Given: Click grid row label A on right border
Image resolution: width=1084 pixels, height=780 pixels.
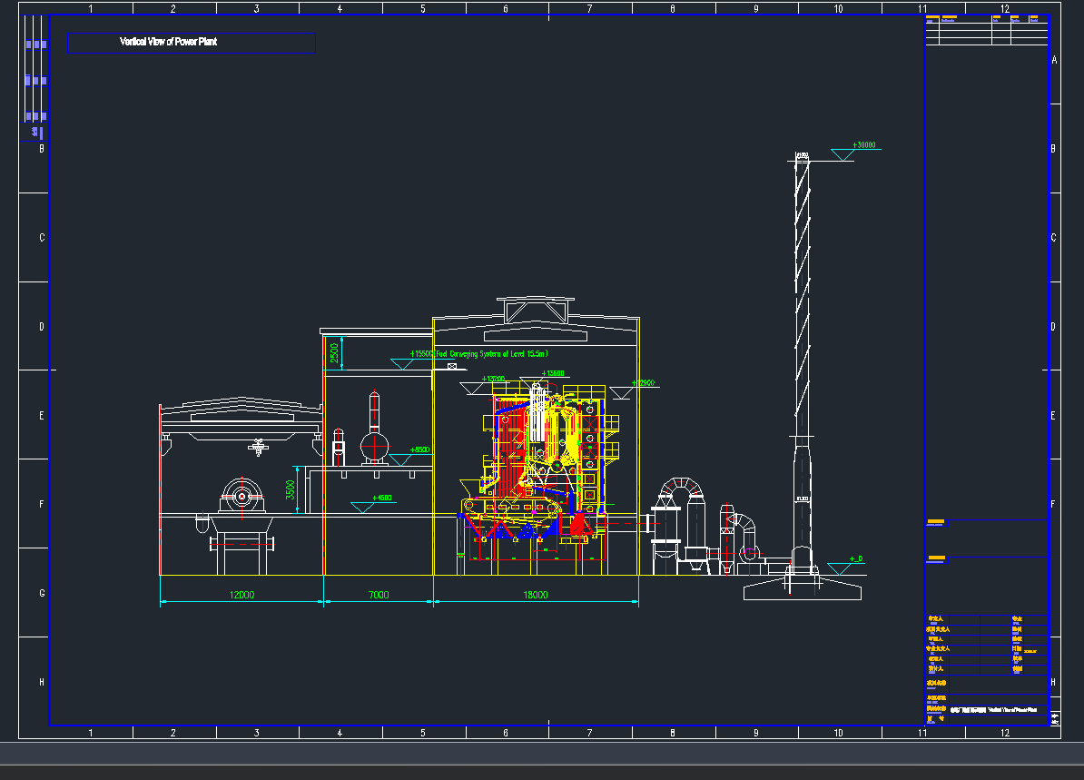Looking at the screenshot, I should 1054,60.
